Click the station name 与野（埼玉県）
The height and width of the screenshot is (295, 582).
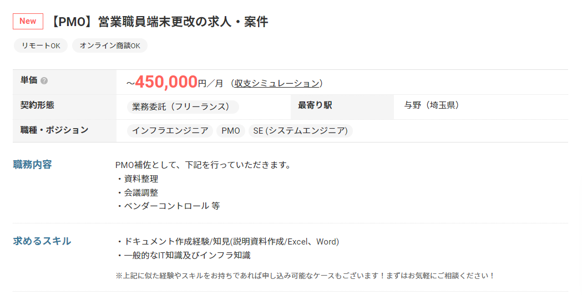[432, 105]
